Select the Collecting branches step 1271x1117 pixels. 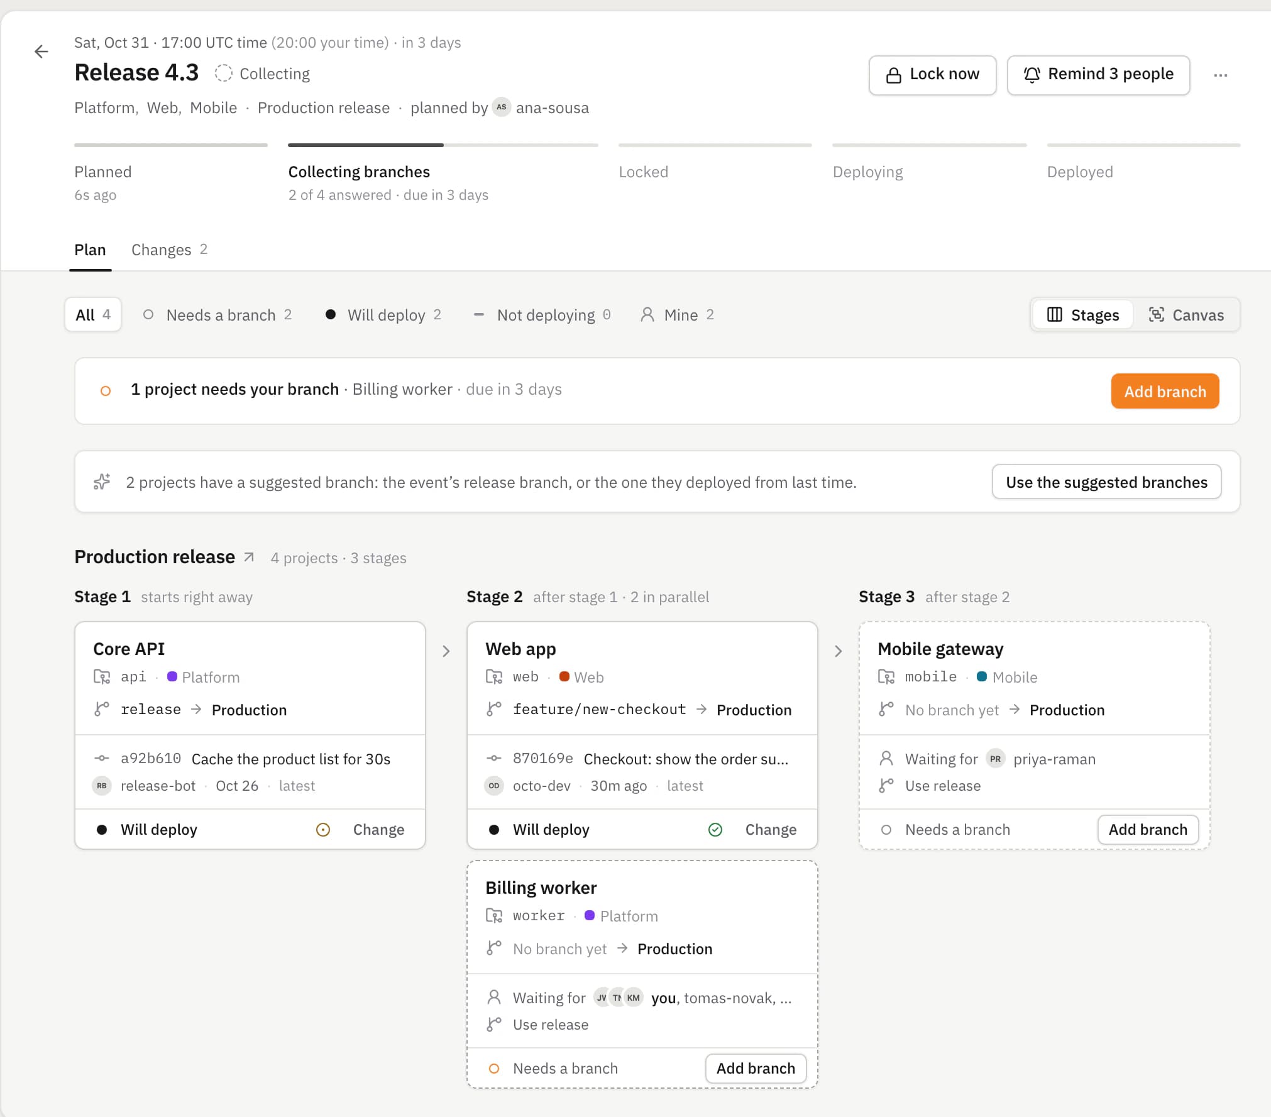[x=443, y=174]
